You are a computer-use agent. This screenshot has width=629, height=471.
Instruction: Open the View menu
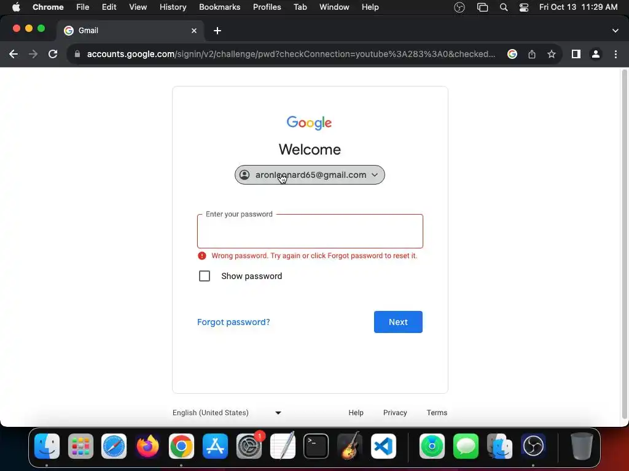pyautogui.click(x=138, y=7)
